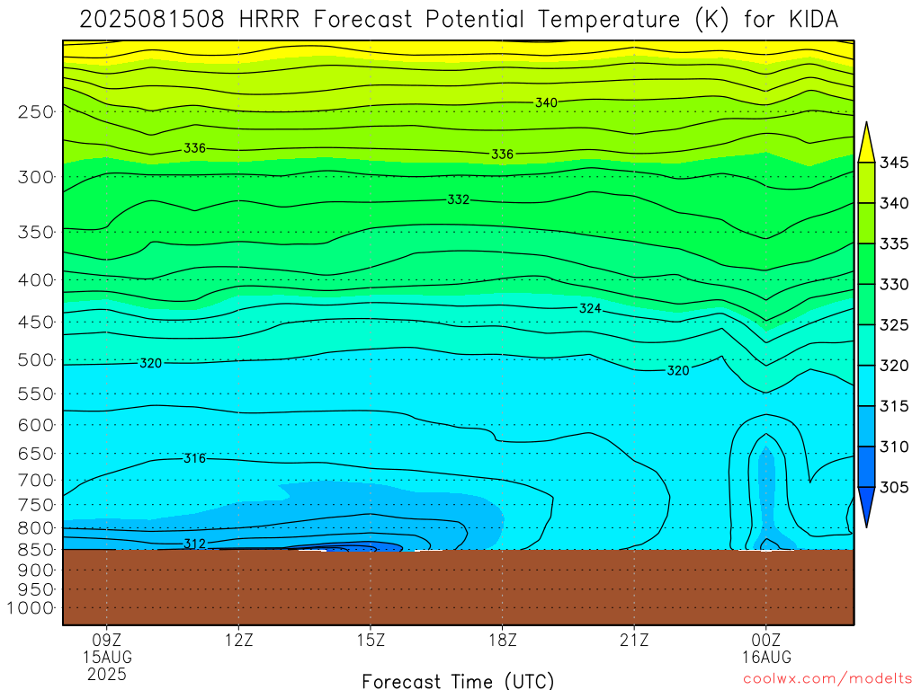Image resolution: width=921 pixels, height=690 pixels.
Task: Click the 345 value on the color legend
Action: tap(894, 163)
